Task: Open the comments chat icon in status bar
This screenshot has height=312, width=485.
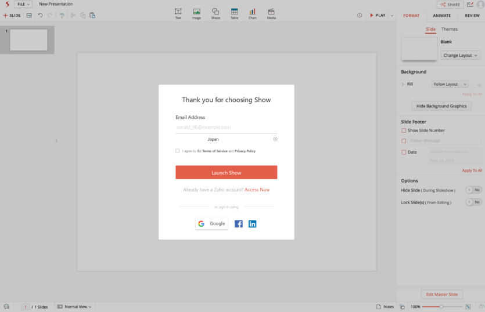Action: pos(6,307)
